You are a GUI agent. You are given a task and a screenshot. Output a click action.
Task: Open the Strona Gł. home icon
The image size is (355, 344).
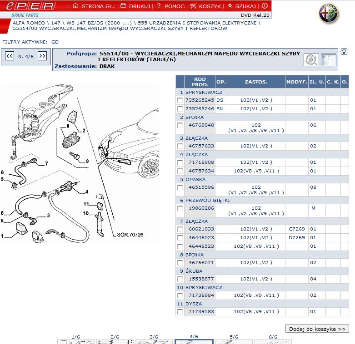[75, 5]
